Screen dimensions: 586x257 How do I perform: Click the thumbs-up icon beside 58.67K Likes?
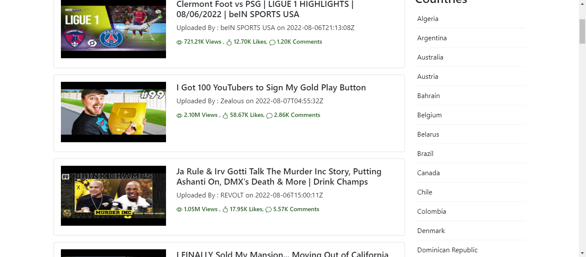coord(226,116)
